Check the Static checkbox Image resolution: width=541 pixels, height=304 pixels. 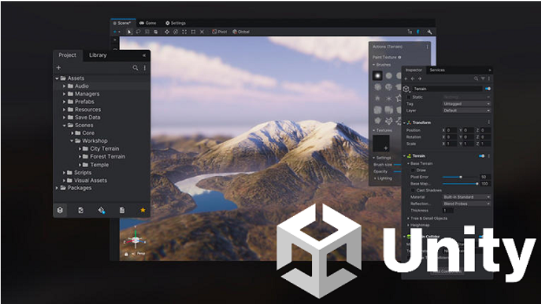point(409,97)
